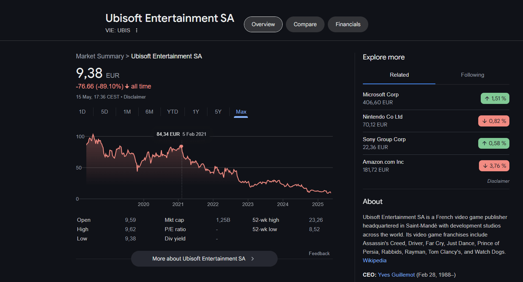
Task: Click the chevron arrow in the More about Ubisoft button
Action: coord(253,259)
